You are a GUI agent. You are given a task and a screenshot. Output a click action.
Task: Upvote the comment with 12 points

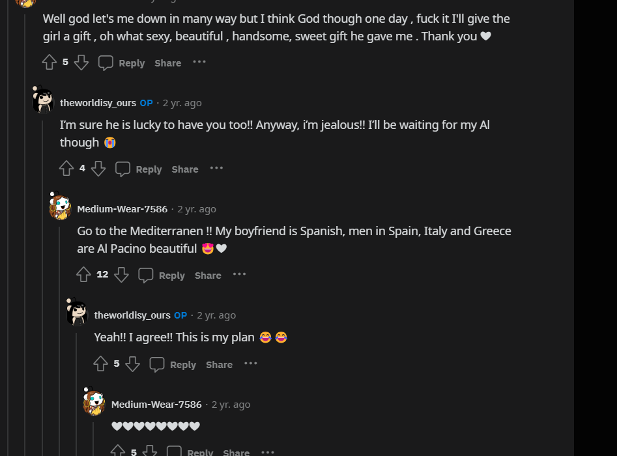(x=83, y=275)
